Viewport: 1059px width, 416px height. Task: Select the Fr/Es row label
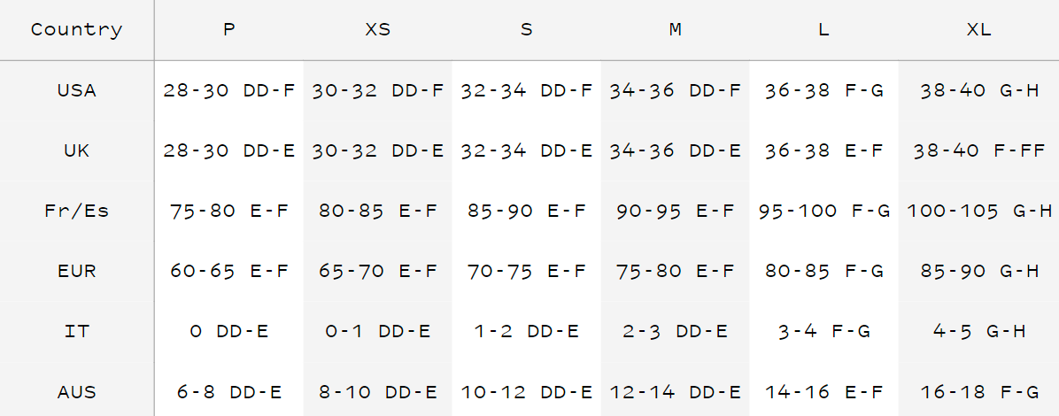[x=76, y=211]
